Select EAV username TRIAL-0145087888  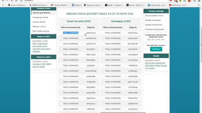(113, 93)
